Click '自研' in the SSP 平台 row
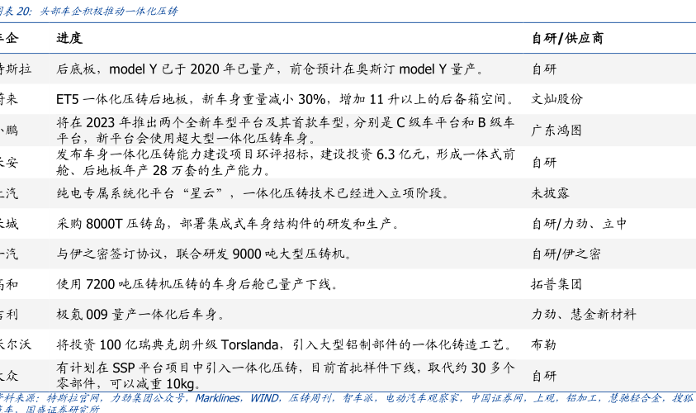 [x=544, y=376]
